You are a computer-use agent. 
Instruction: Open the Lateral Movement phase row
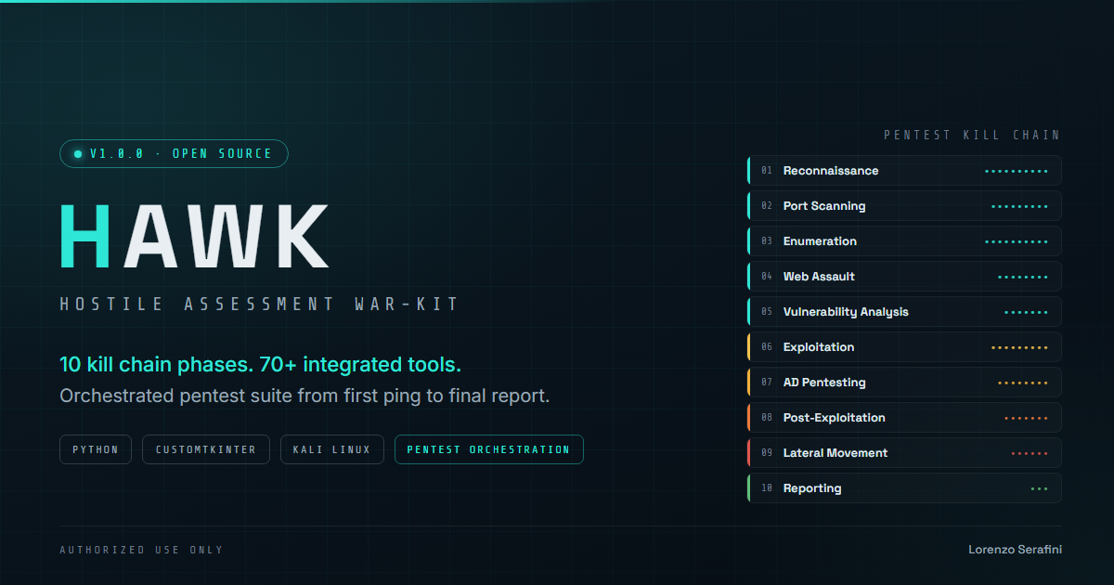pos(904,453)
